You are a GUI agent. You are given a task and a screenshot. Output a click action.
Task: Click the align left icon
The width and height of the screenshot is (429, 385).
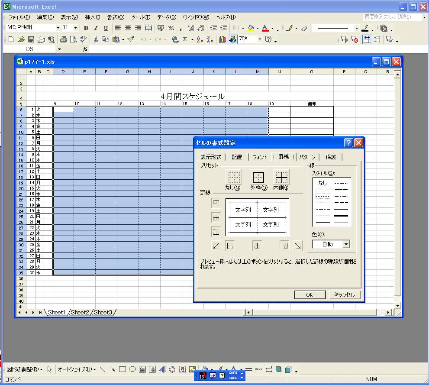(x=118, y=28)
